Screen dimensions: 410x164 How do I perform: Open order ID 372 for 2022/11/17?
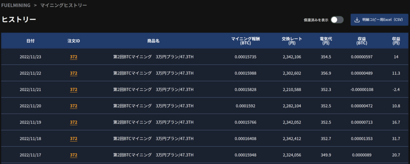coord(74,155)
